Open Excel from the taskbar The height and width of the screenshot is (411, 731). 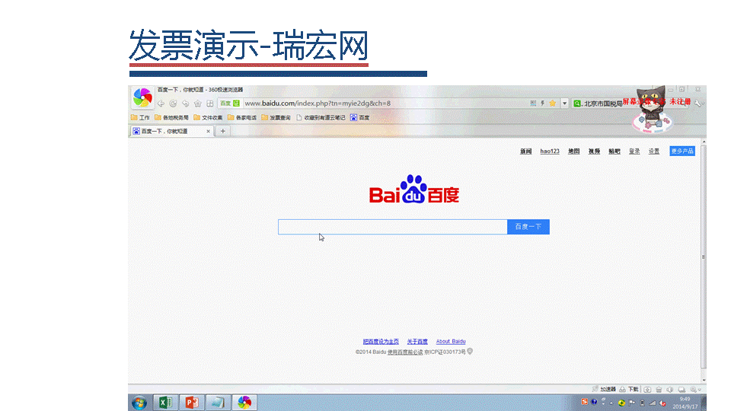pyautogui.click(x=165, y=403)
